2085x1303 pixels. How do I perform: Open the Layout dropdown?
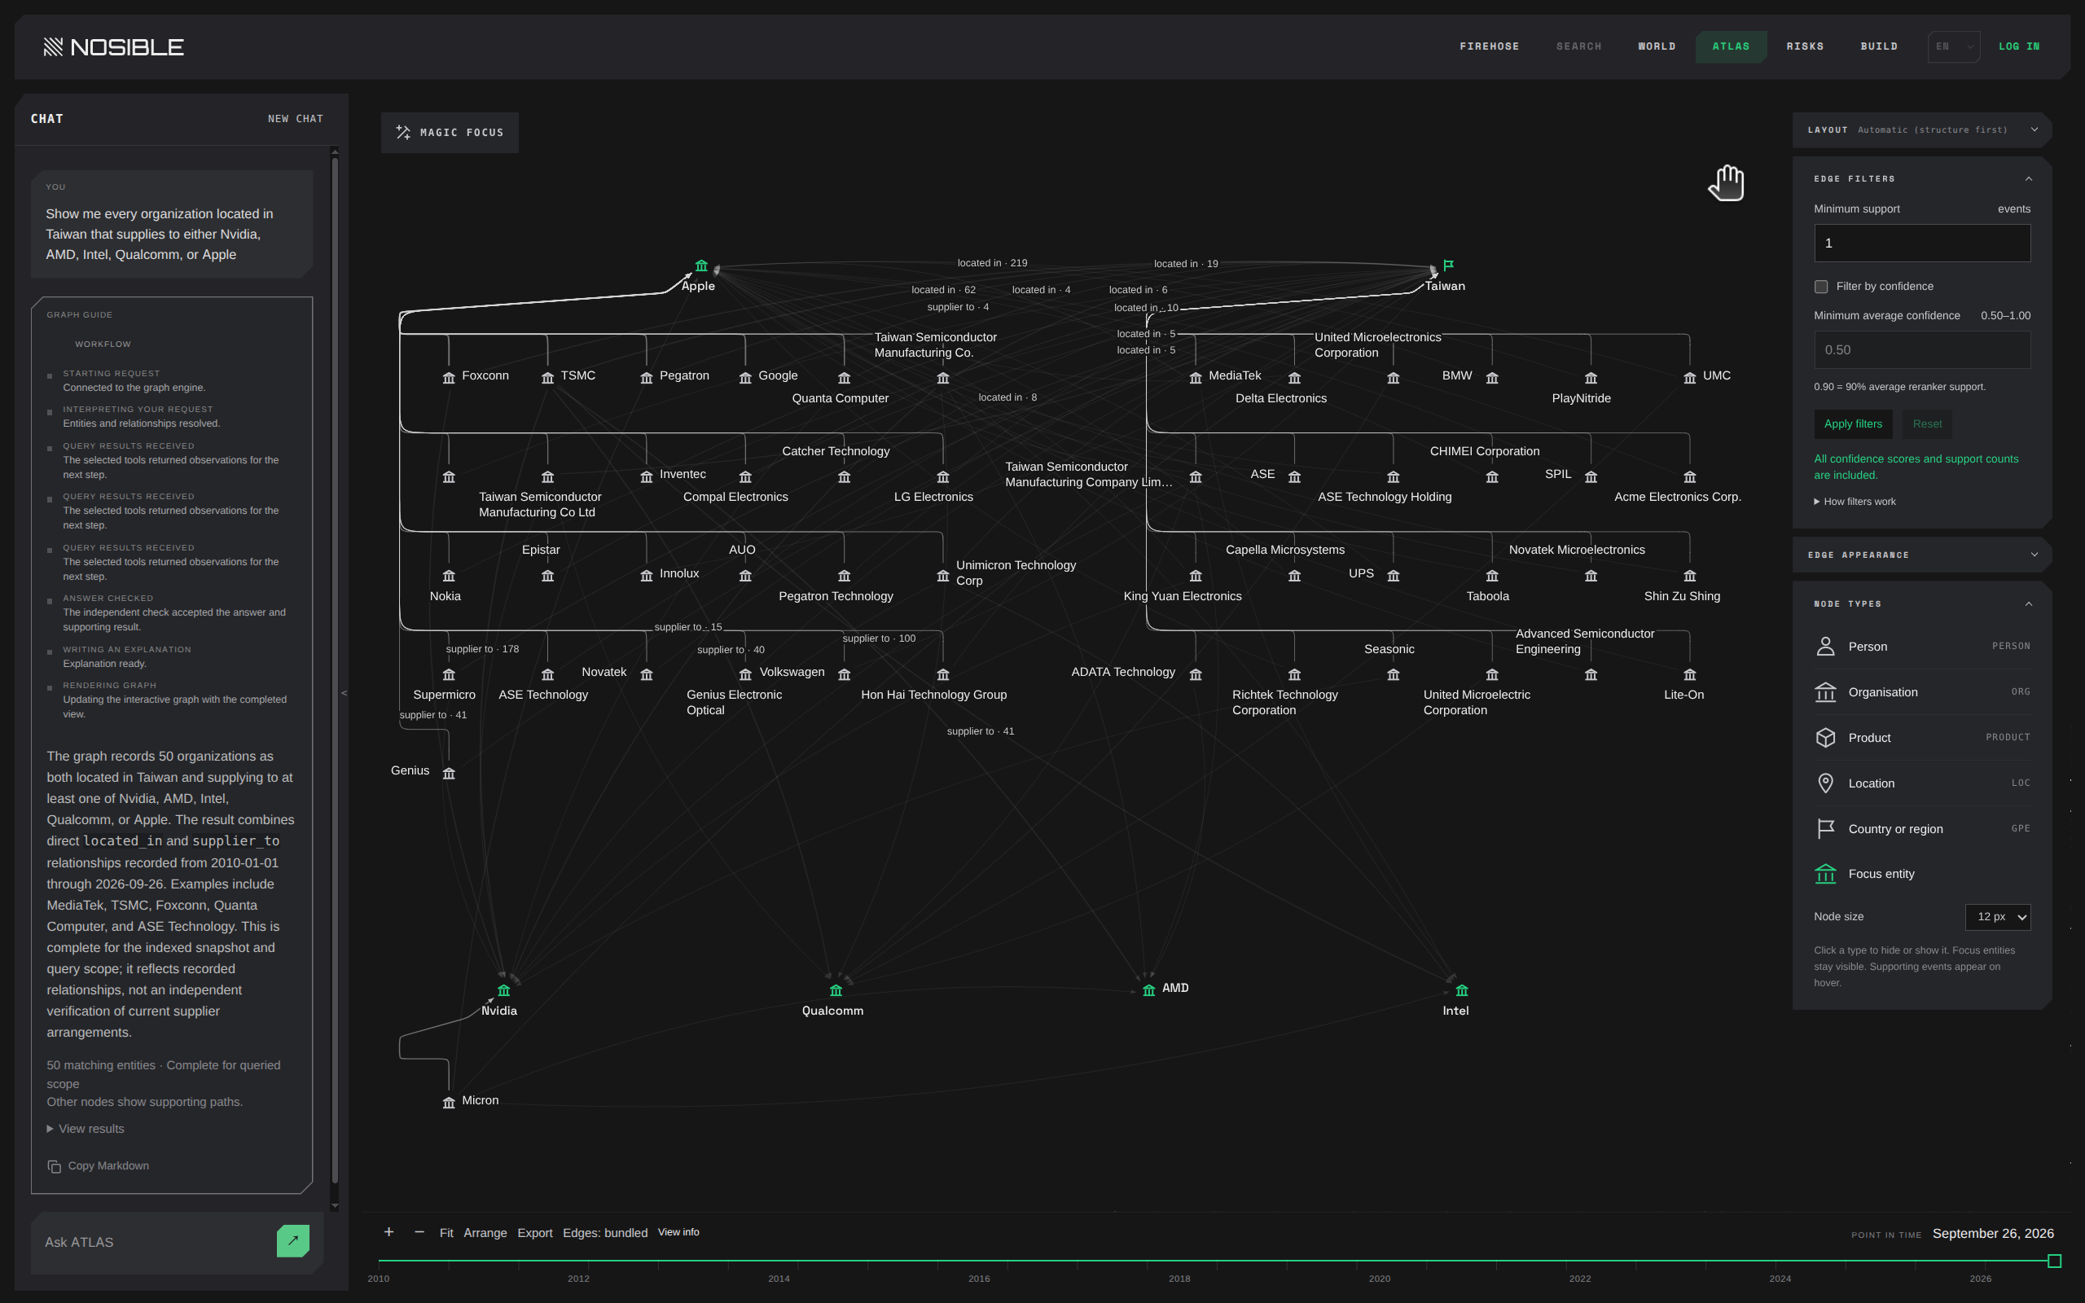pos(1922,130)
